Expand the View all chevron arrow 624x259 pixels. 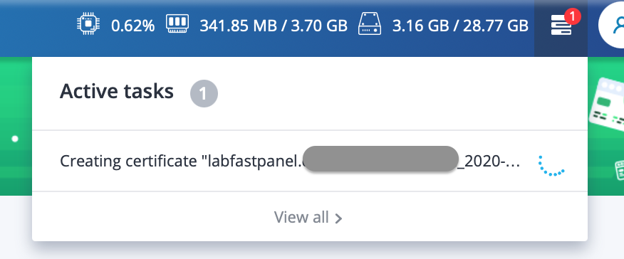click(338, 218)
